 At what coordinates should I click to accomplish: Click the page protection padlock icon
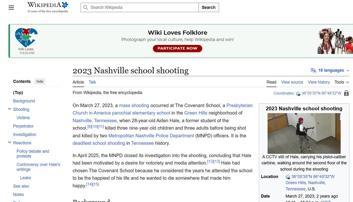(x=346, y=93)
